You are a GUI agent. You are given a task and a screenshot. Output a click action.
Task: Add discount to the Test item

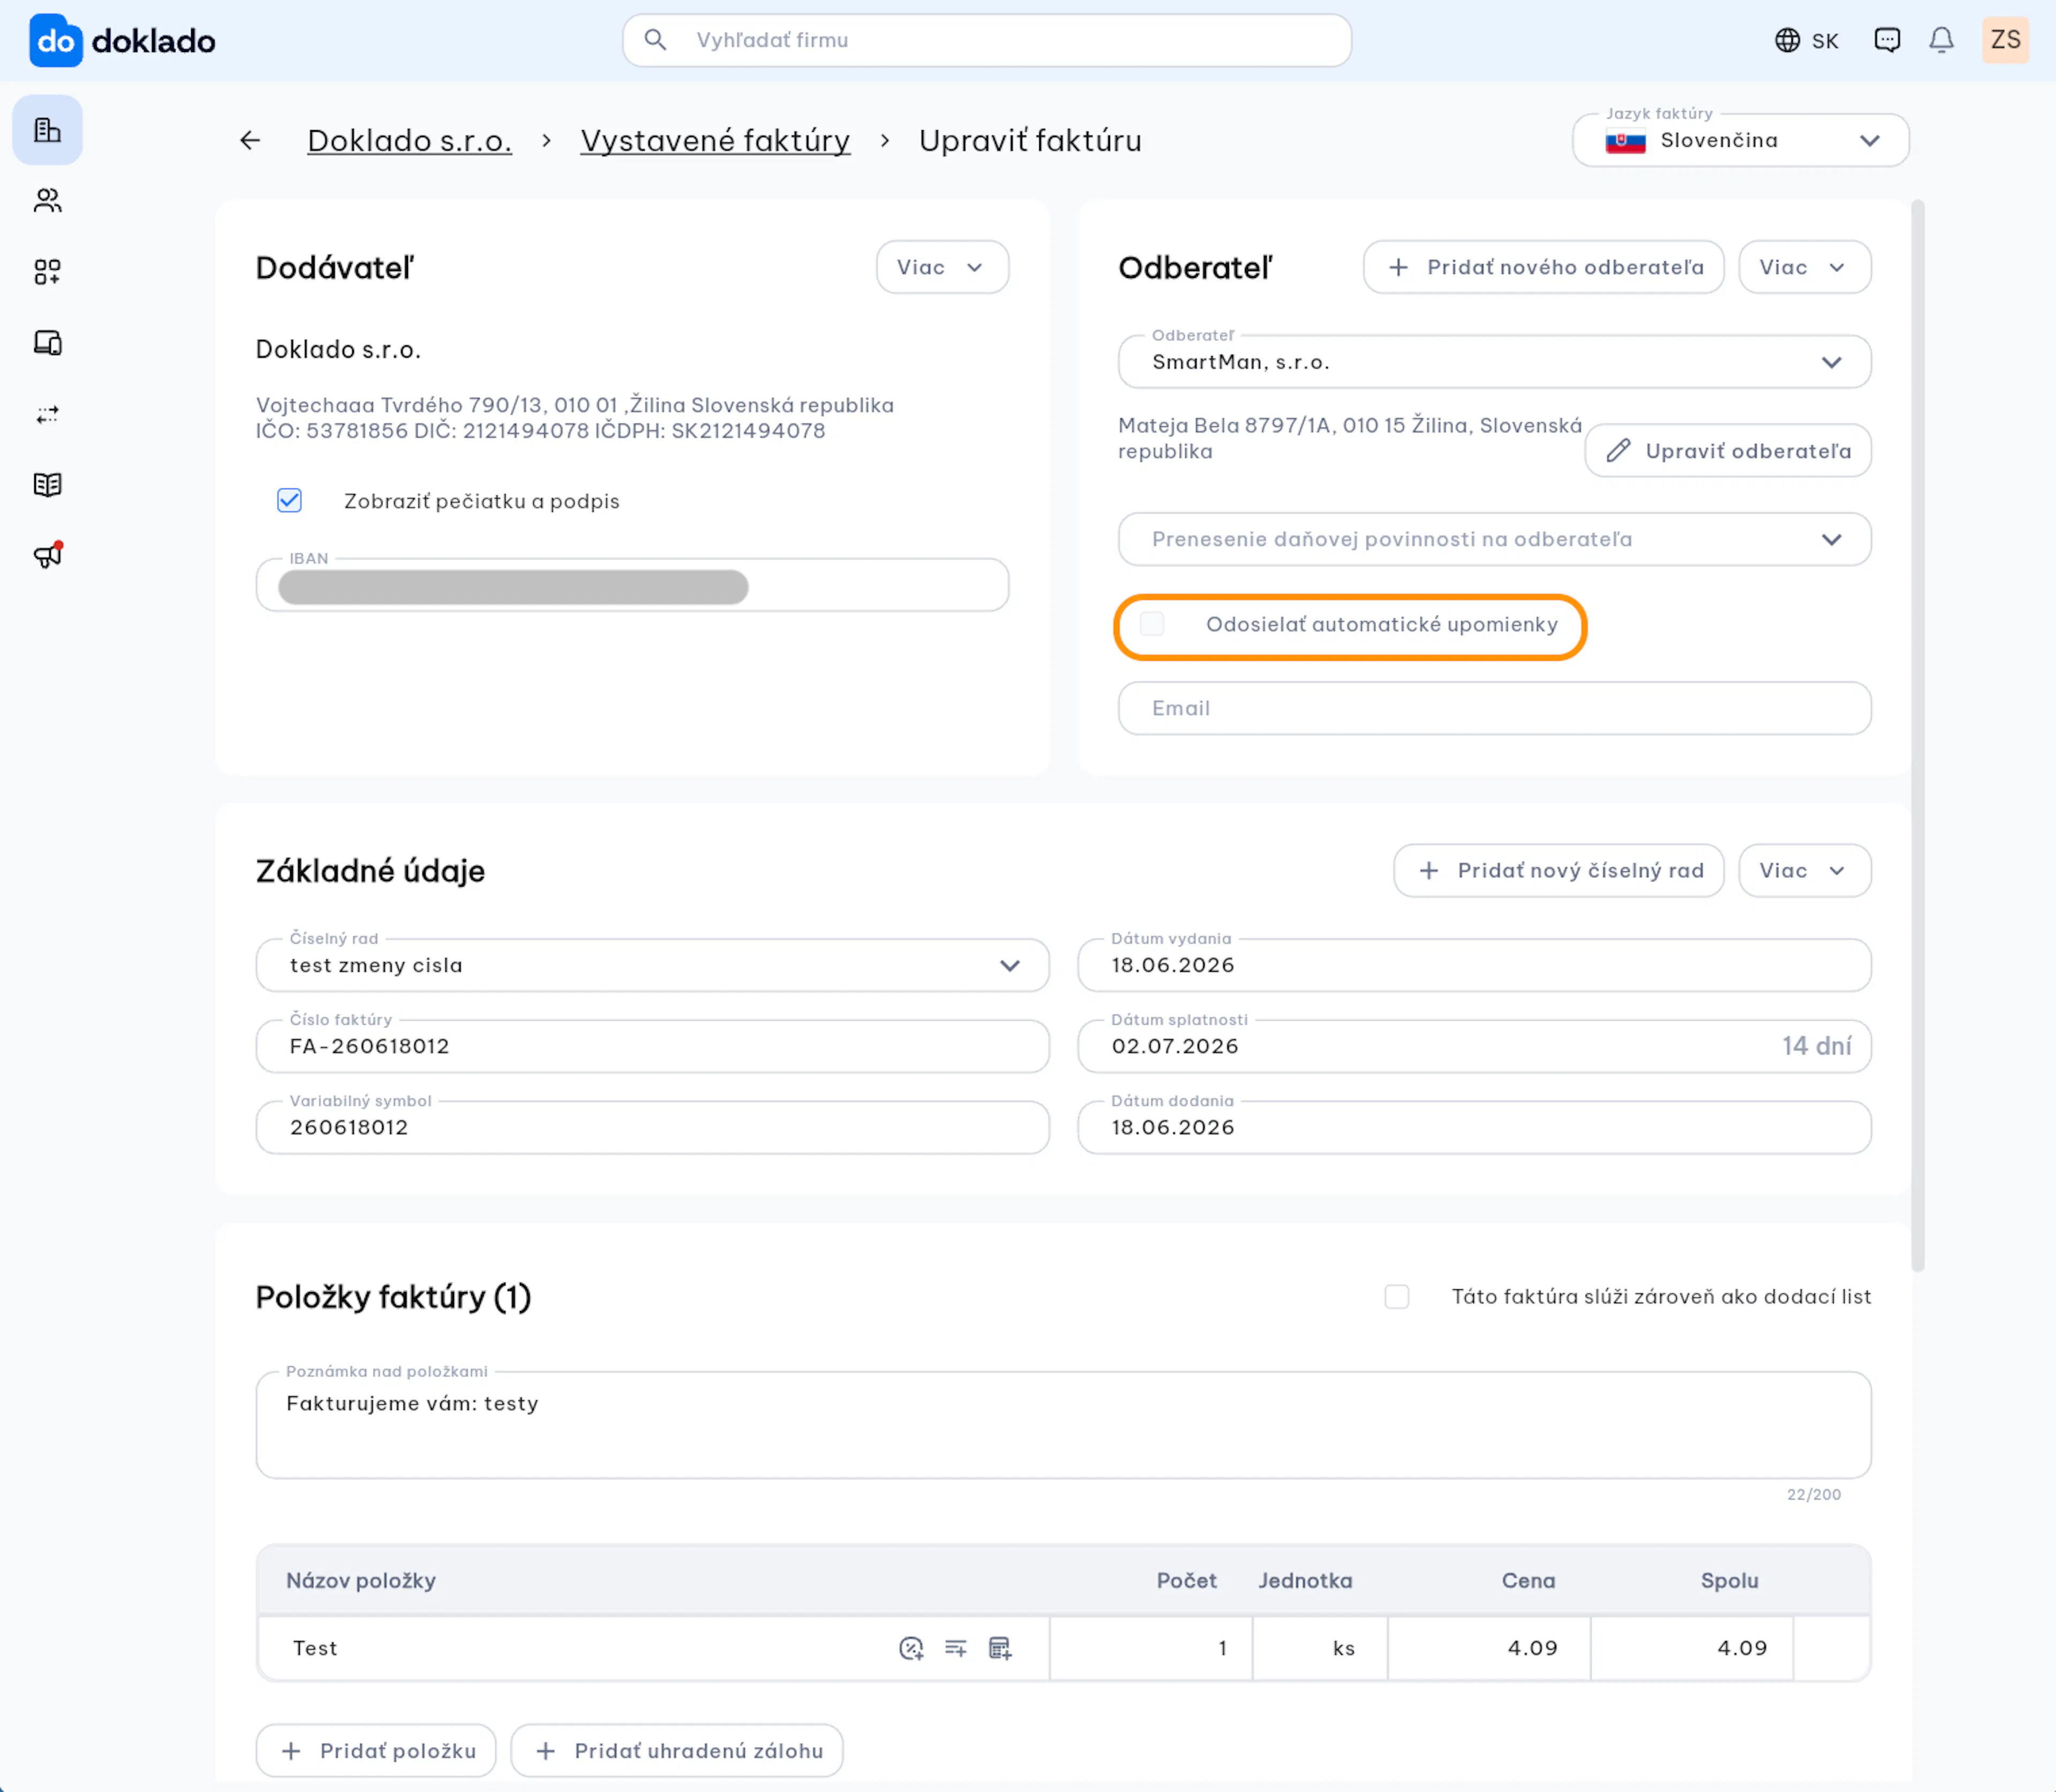click(911, 1648)
